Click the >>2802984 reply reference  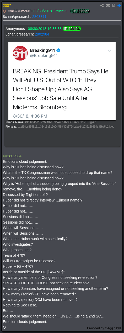click(x=12, y=156)
